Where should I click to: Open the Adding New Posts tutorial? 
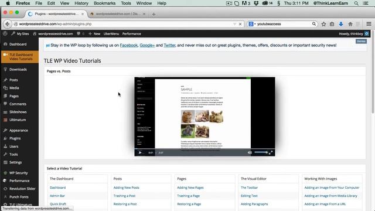pyautogui.click(x=127, y=188)
